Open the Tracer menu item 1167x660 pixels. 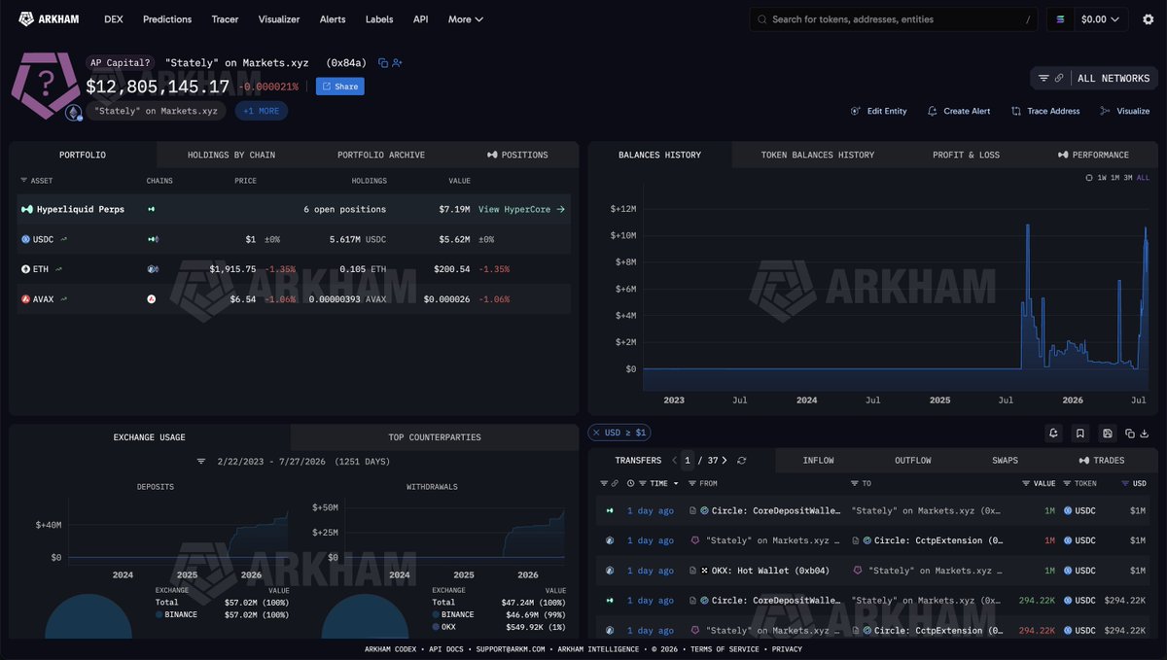click(225, 19)
